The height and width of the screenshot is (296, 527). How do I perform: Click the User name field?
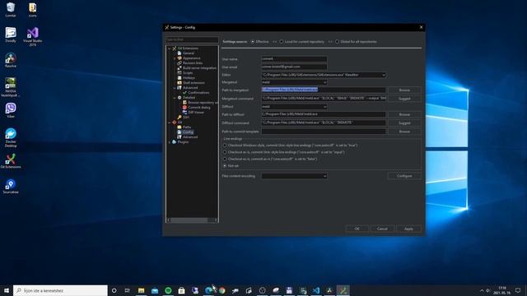pyautogui.click(x=294, y=58)
